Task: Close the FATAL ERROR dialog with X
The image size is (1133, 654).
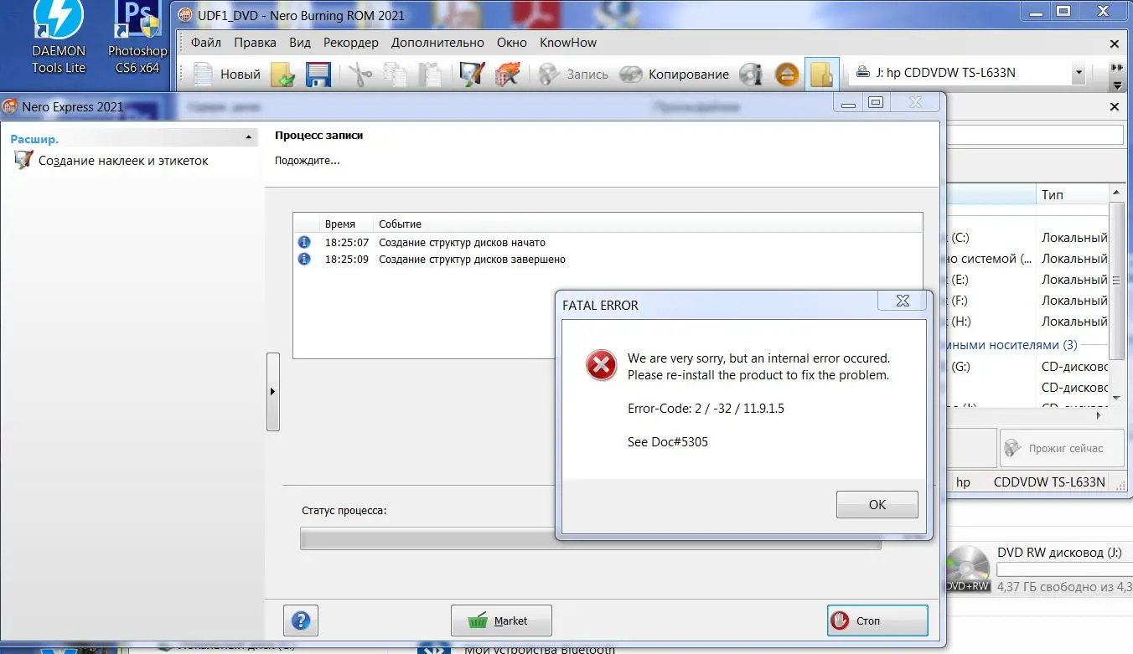Action: coord(902,301)
